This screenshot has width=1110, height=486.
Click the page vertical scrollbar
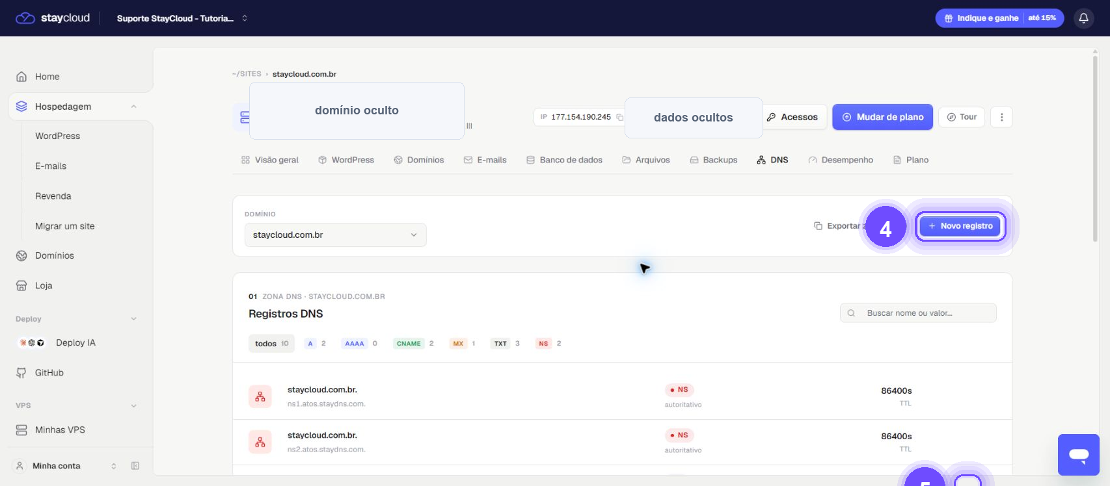click(x=1095, y=149)
